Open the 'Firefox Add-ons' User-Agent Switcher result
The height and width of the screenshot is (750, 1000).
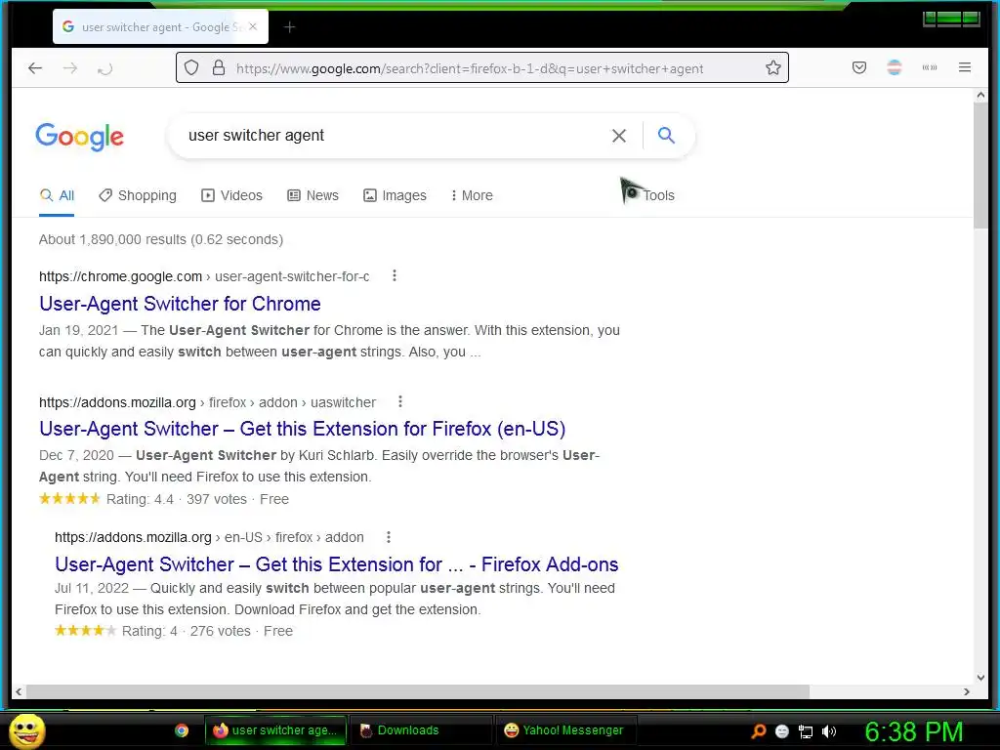tap(336, 564)
